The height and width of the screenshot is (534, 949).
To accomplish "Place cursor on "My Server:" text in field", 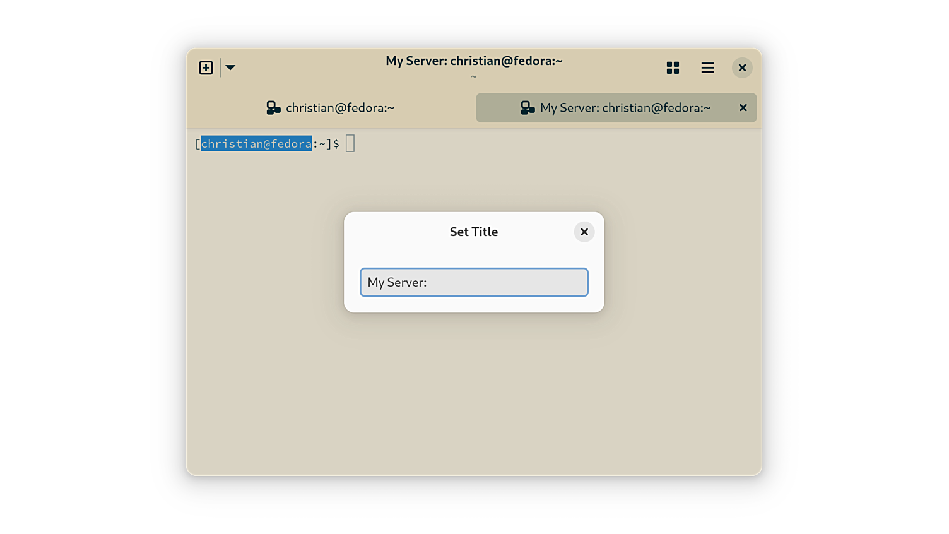I will coord(397,282).
